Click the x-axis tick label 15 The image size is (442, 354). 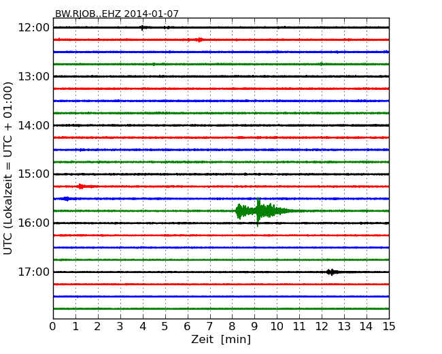coord(389,327)
